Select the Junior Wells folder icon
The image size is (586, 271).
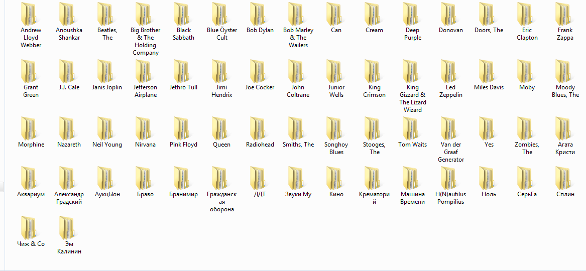coord(334,71)
